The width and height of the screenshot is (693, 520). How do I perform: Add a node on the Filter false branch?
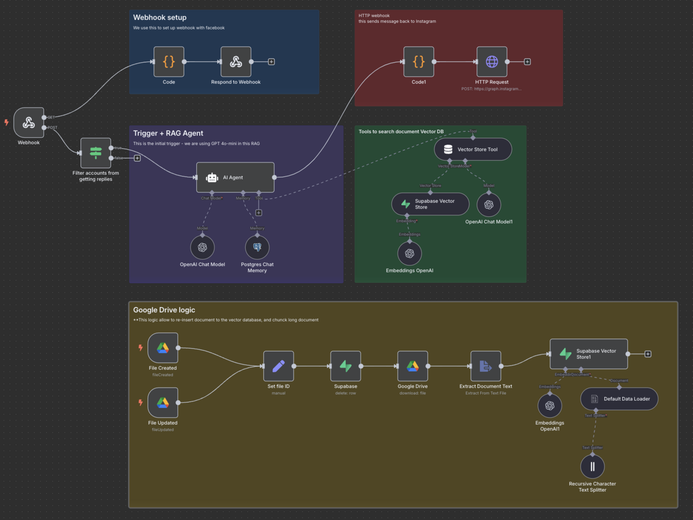(137, 158)
